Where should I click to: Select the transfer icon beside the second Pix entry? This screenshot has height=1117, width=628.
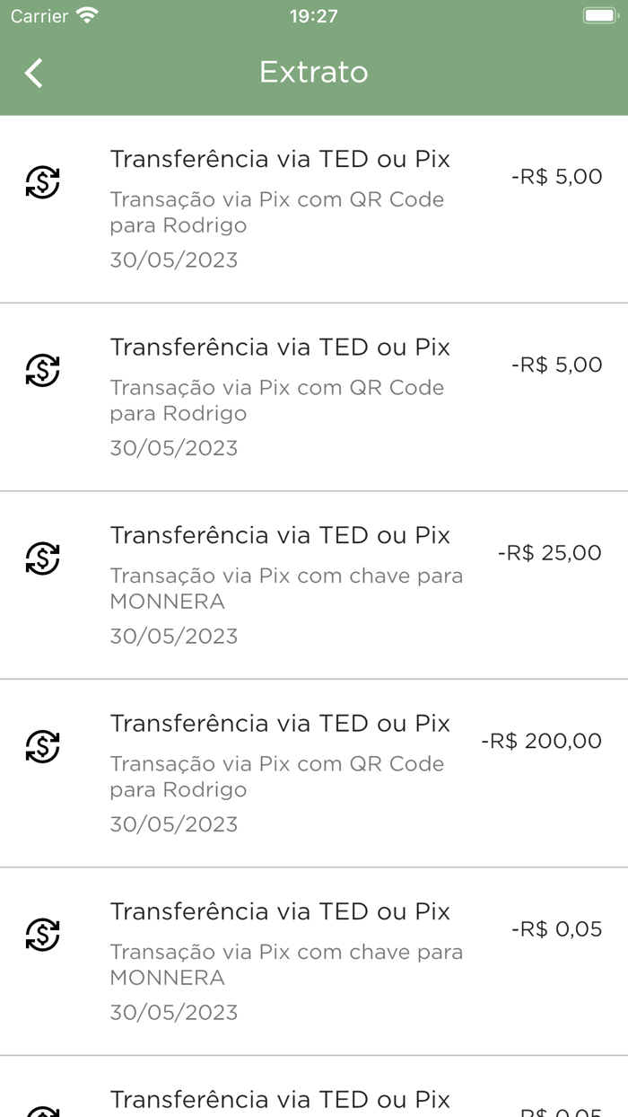coord(42,371)
